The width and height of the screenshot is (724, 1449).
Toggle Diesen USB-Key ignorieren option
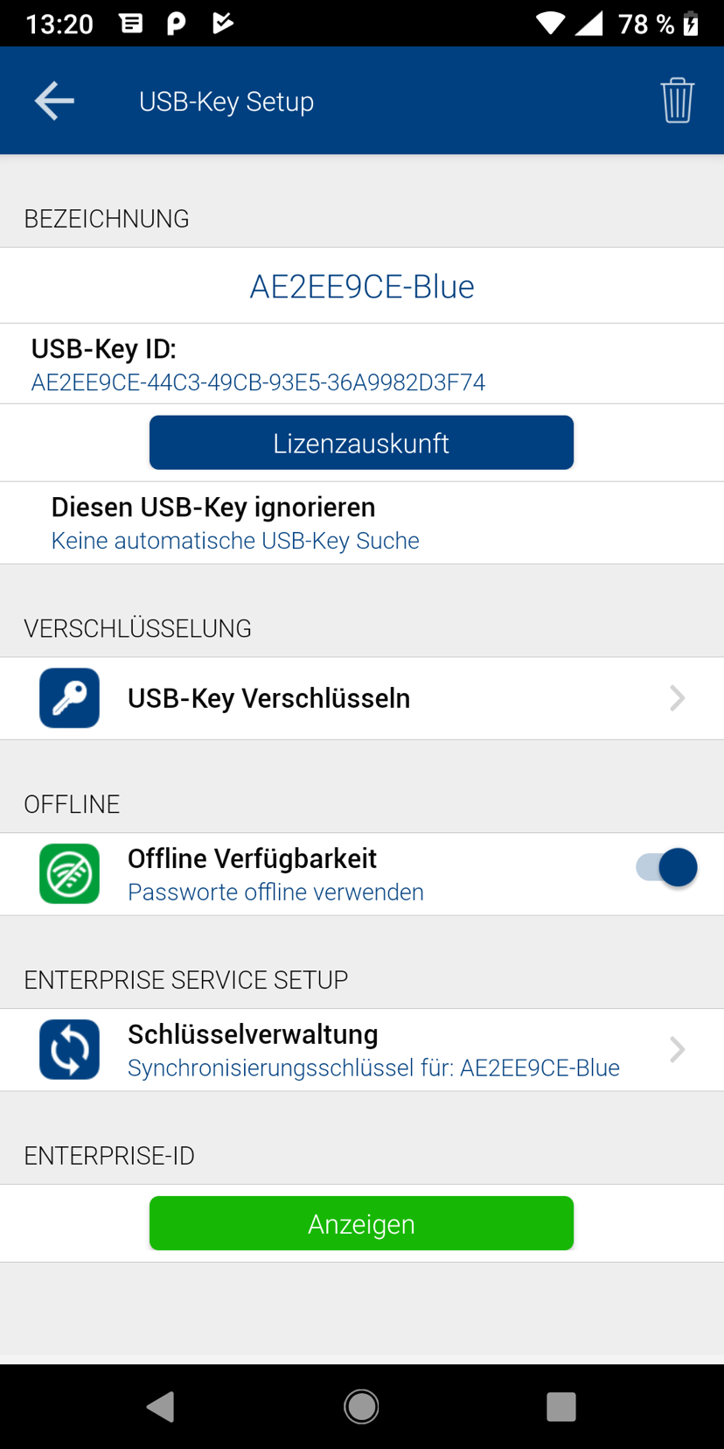213,522
